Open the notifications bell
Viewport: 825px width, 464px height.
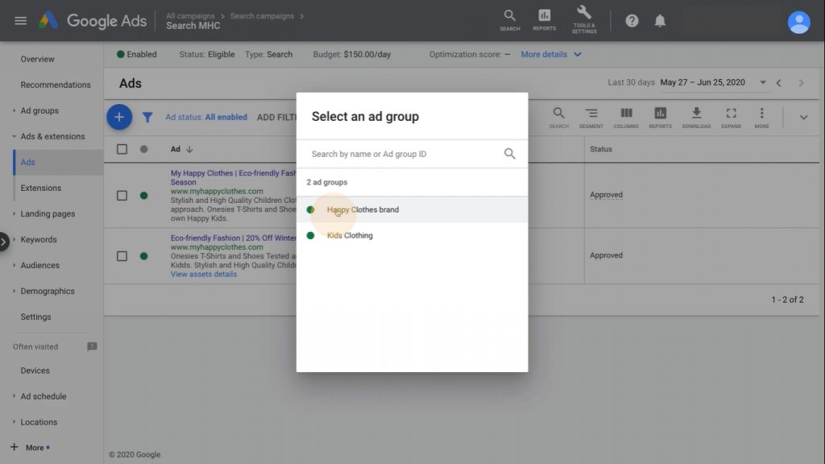pyautogui.click(x=660, y=21)
